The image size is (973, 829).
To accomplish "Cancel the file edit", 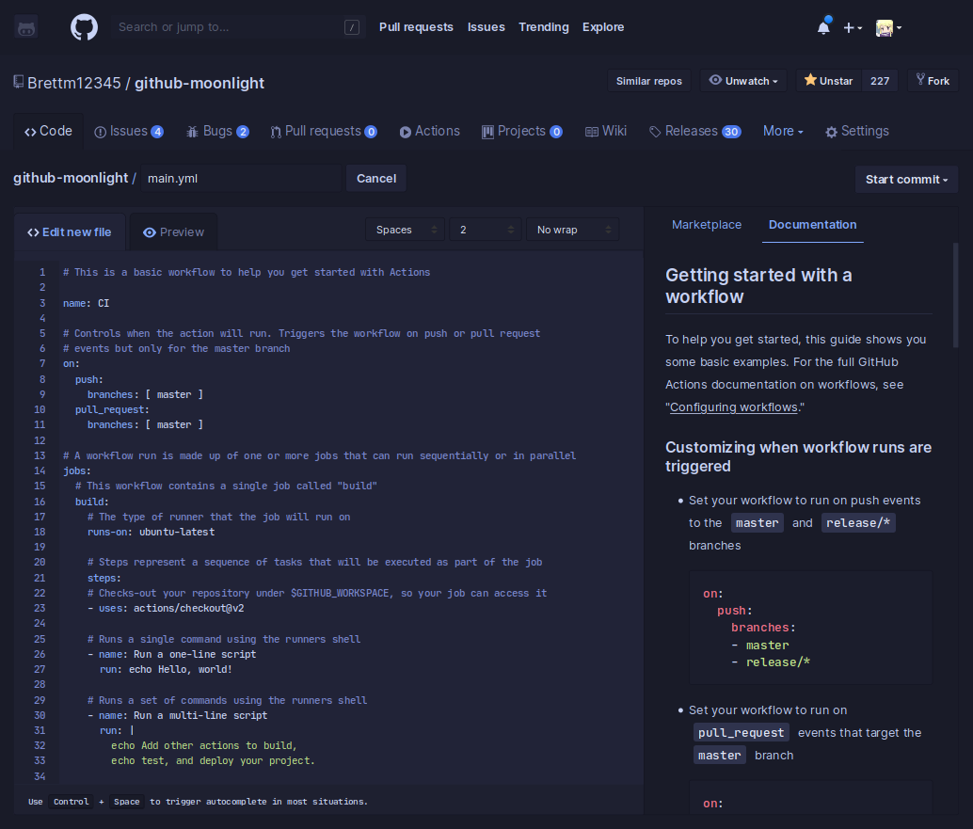I will coord(376,178).
